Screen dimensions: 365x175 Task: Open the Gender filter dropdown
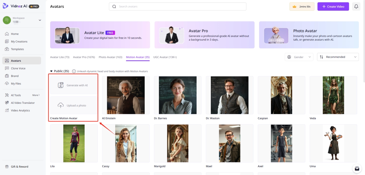point(299,57)
